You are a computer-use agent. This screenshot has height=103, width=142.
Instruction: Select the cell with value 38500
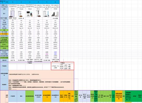30,38
